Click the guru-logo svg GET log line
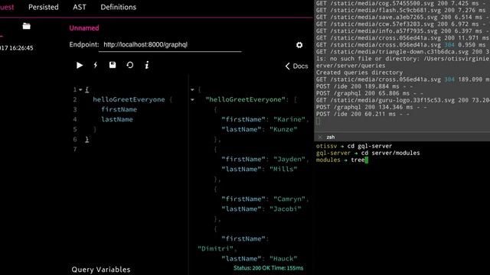 403,100
